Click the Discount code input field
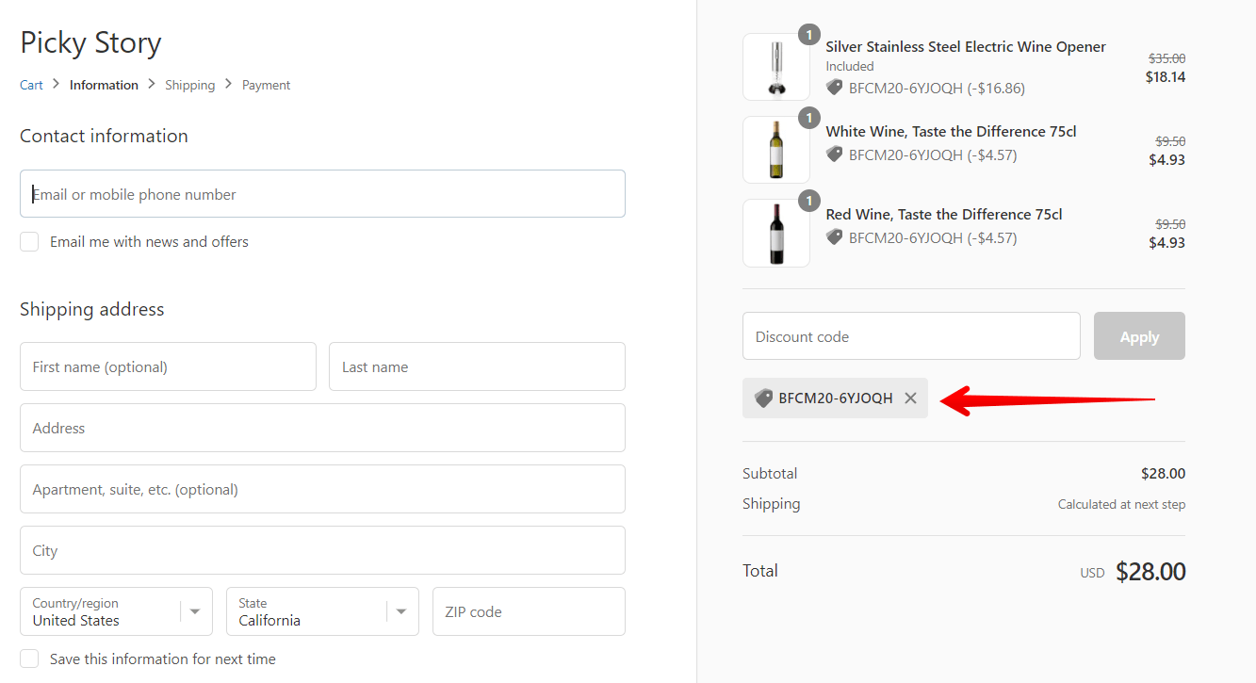This screenshot has height=683, width=1256. 911,335
